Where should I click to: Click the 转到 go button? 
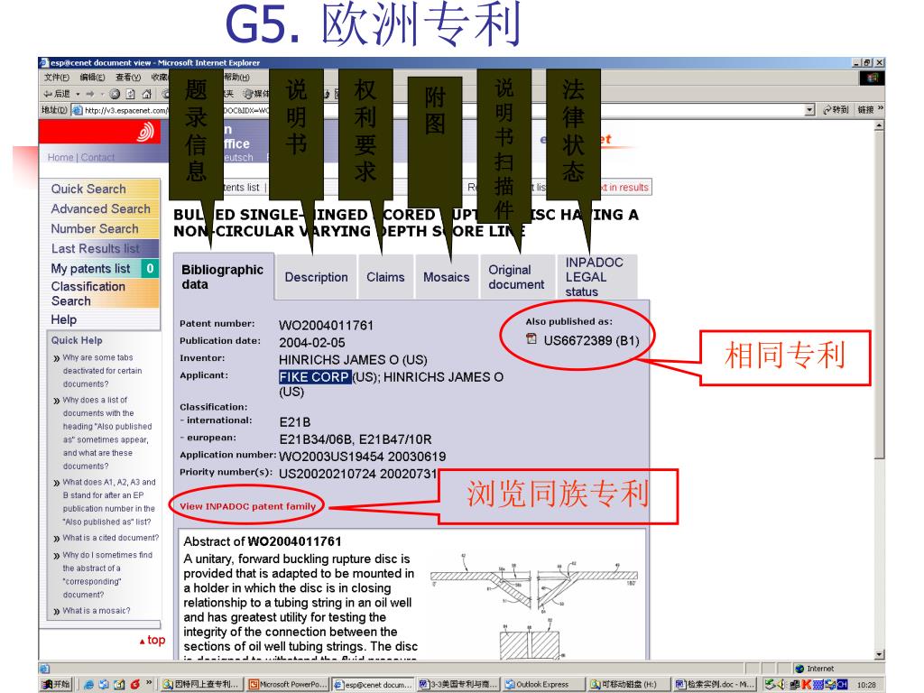(836, 109)
